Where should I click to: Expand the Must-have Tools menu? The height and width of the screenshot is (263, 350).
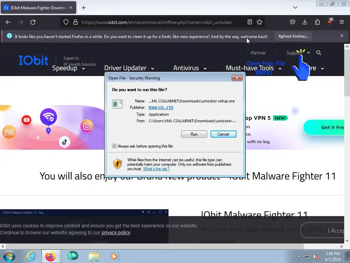254,68
